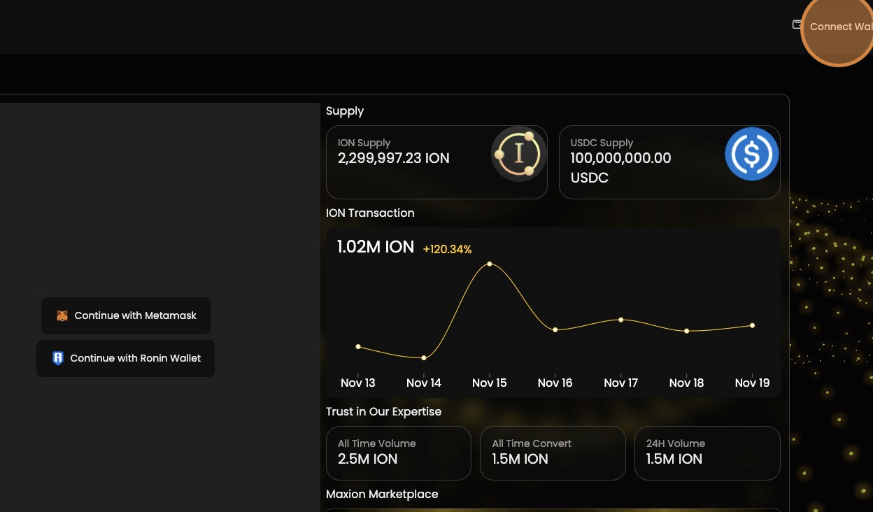
Task: Click the ION token coin icon
Action: pos(518,154)
